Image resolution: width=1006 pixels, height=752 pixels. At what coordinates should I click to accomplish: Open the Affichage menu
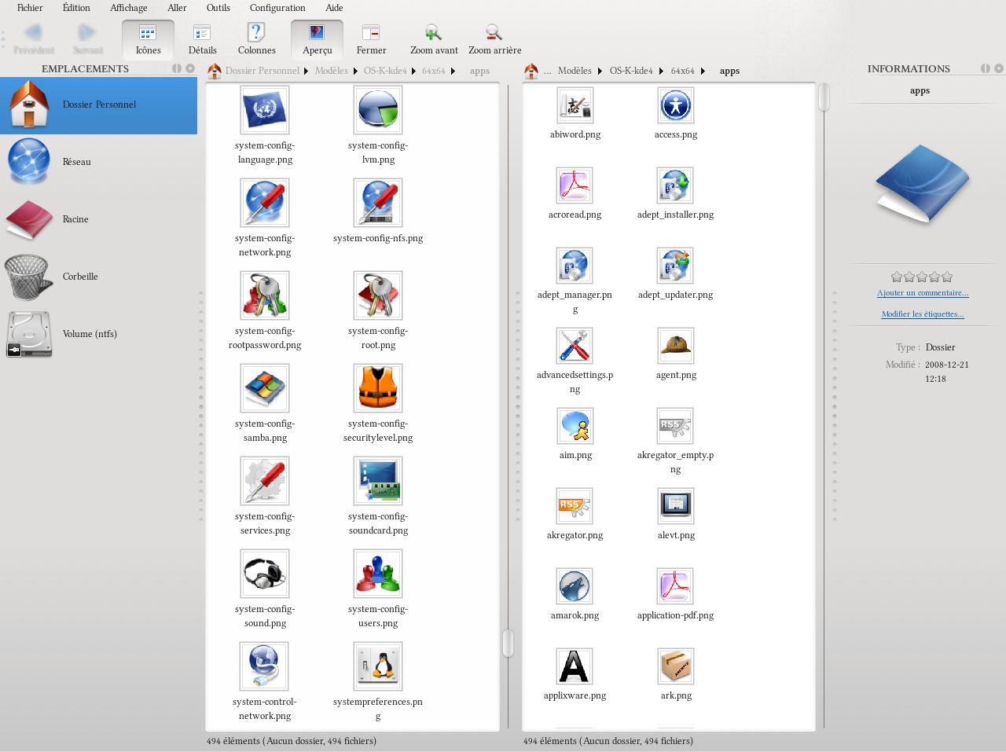[128, 8]
